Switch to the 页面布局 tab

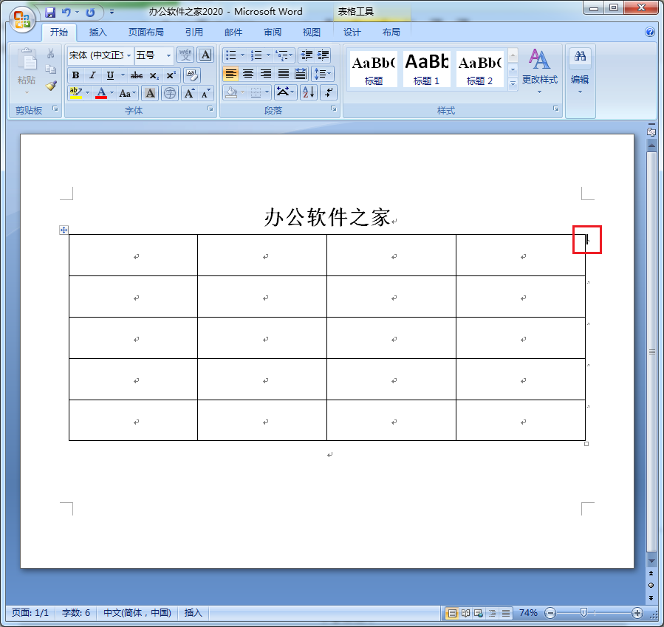pos(146,32)
